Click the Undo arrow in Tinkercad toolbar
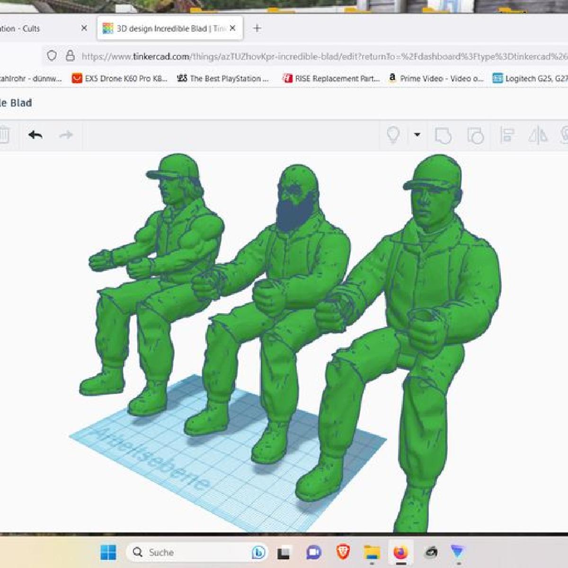This screenshot has height=568, width=568. pos(35,135)
